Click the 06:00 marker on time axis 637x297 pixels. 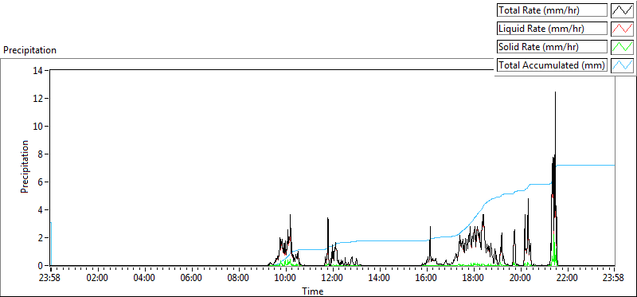click(192, 279)
